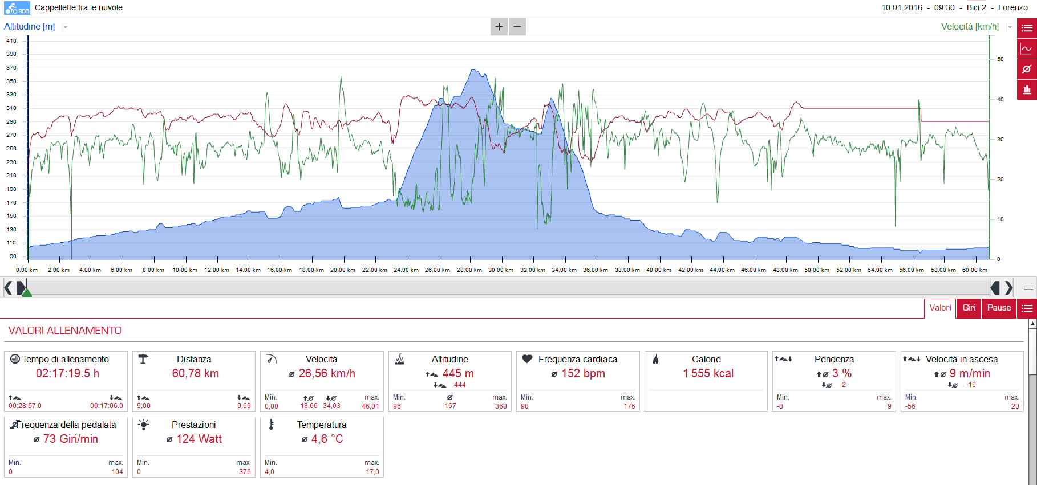
Task: Click max altitude value 368
Action: coord(501,406)
